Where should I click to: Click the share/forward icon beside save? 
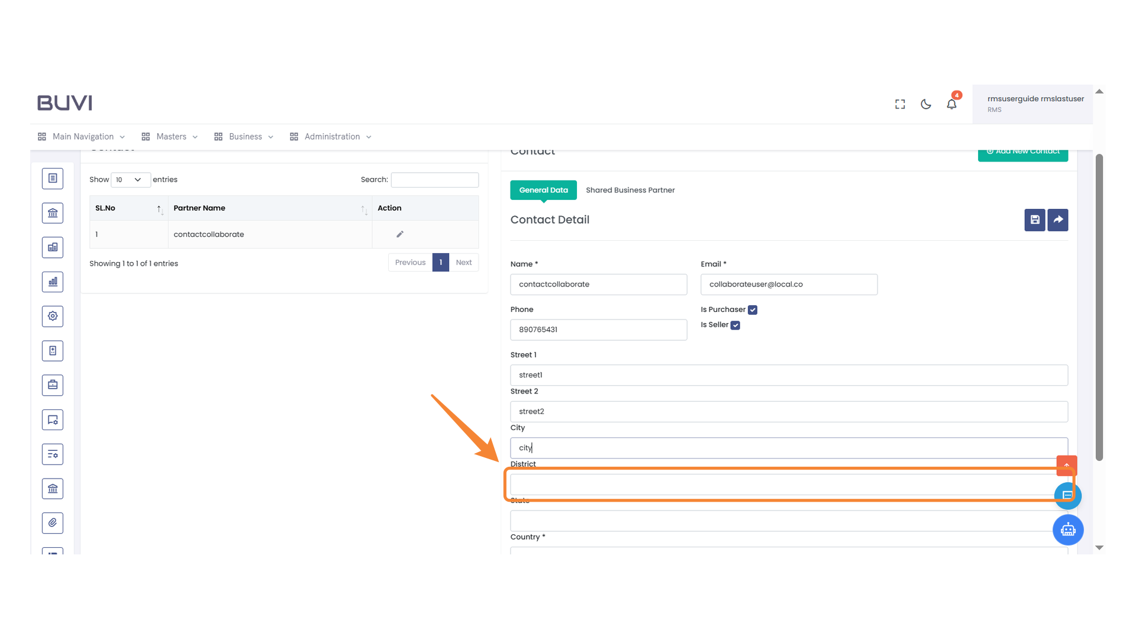click(1057, 220)
